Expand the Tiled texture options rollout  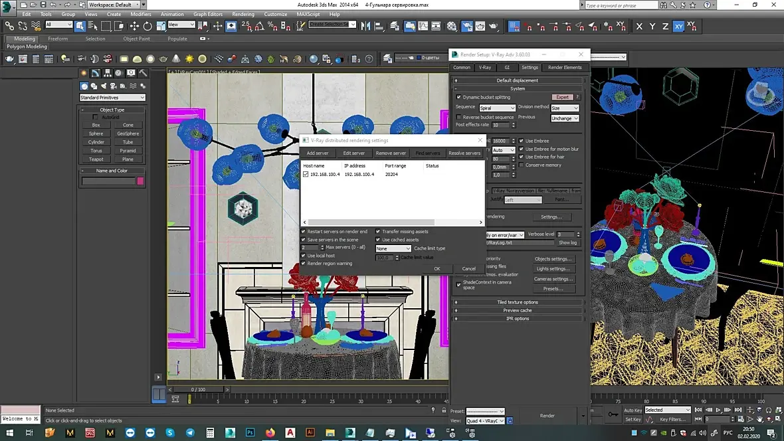click(518, 302)
